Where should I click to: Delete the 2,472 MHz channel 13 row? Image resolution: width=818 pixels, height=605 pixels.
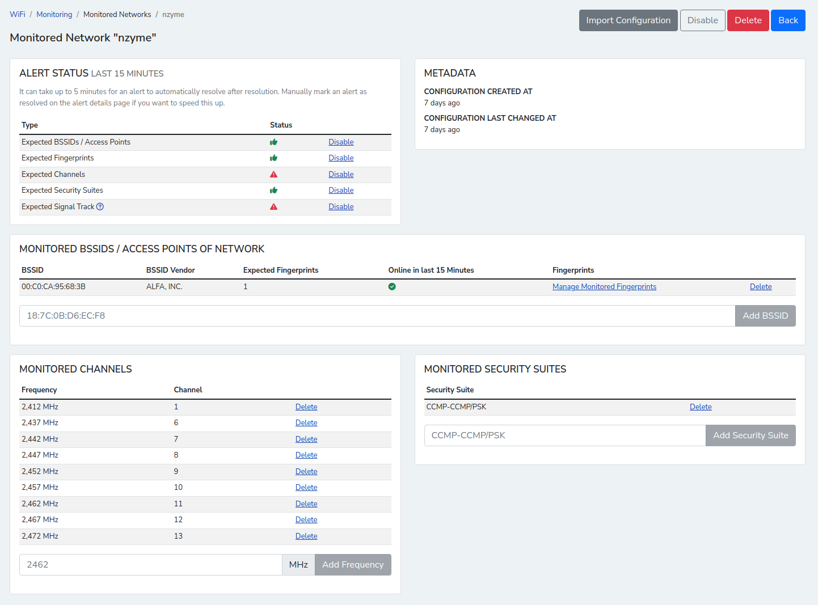click(x=306, y=536)
